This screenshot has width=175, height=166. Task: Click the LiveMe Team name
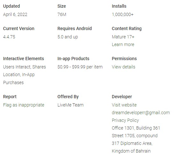pyautogui.click(x=70, y=105)
